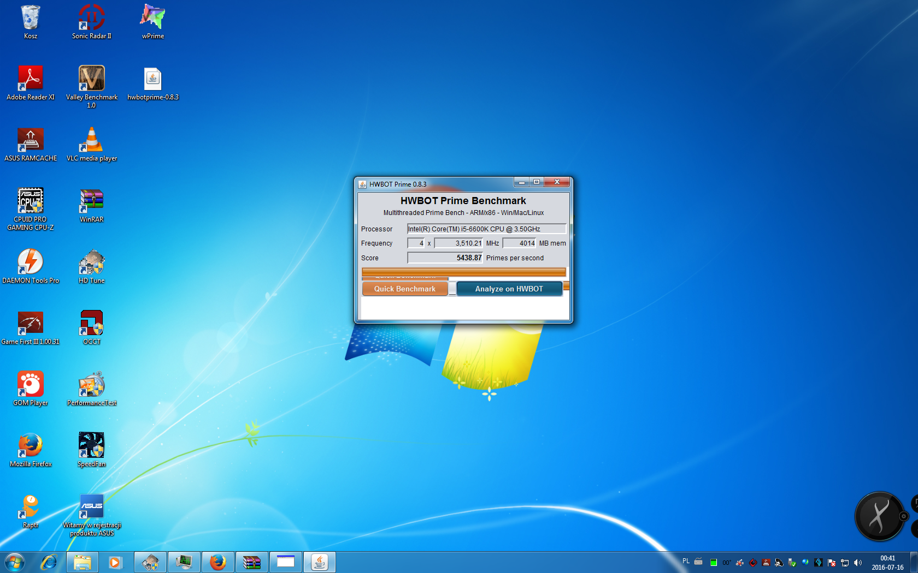Open Windows Media Player from taskbar
This screenshot has width=918, height=573.
coord(115,562)
